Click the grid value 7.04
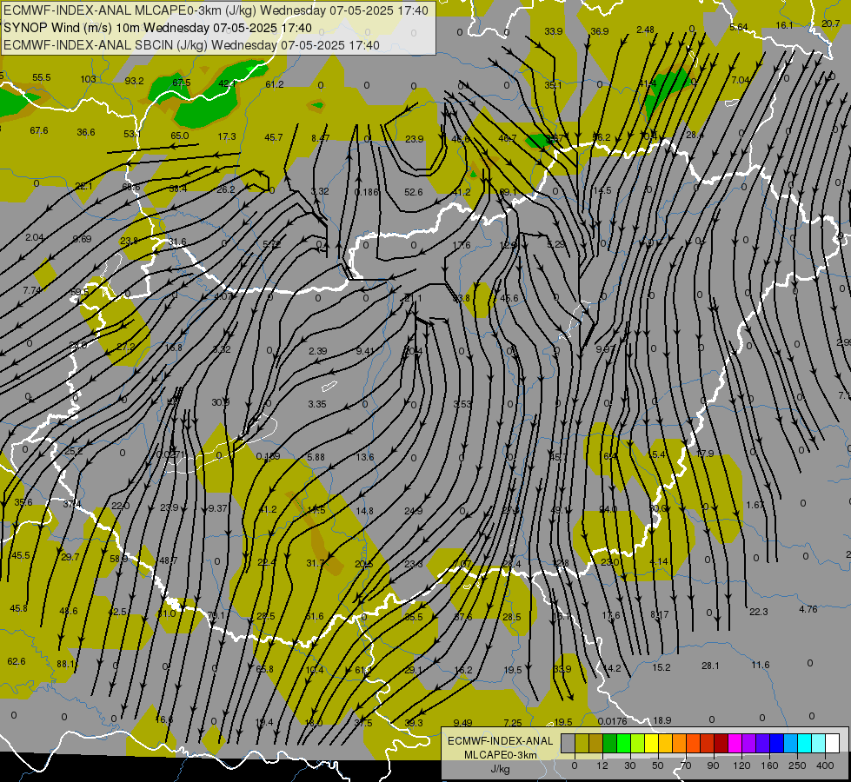The height and width of the screenshot is (782, 851). (741, 80)
